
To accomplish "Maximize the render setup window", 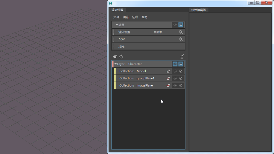I will coord(258,2).
